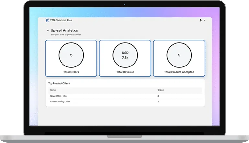Viewport: 249px width, 143px height.
Task: Open the small menu dot next to the pin
Action: (x=204, y=20)
